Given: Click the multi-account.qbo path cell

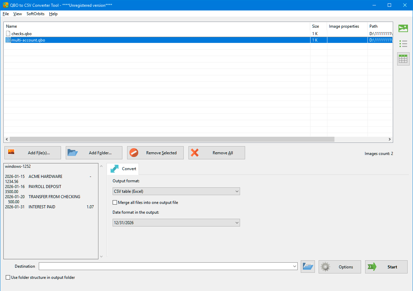Looking at the screenshot, I should (380, 40).
